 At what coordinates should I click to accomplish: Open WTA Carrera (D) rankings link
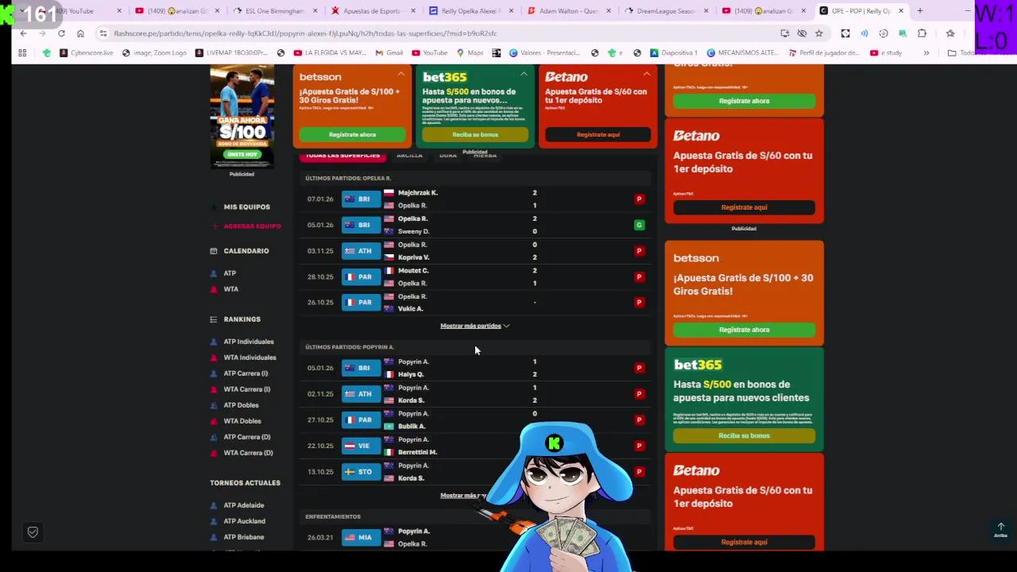[248, 453]
